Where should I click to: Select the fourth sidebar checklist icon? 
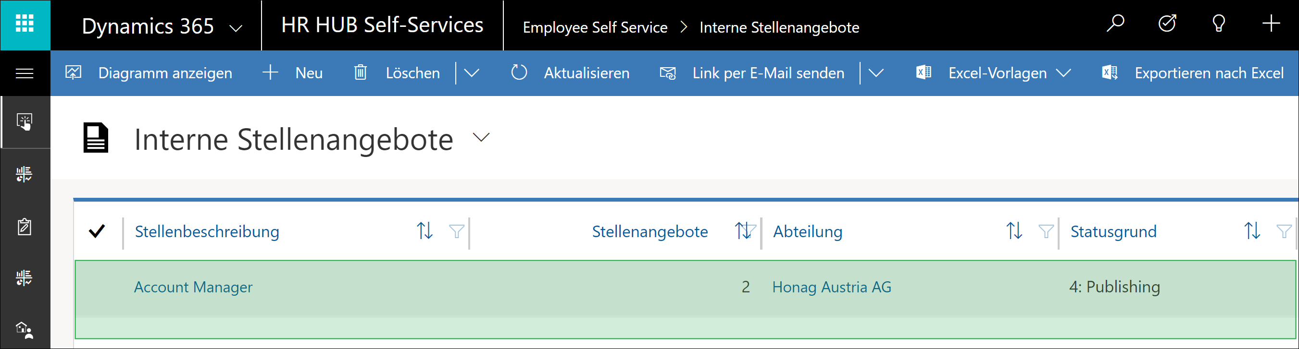point(24,277)
